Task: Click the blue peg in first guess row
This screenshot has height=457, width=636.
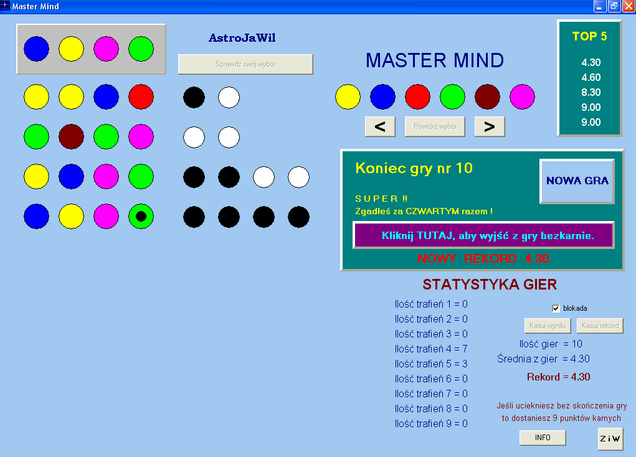Action: 107,97
